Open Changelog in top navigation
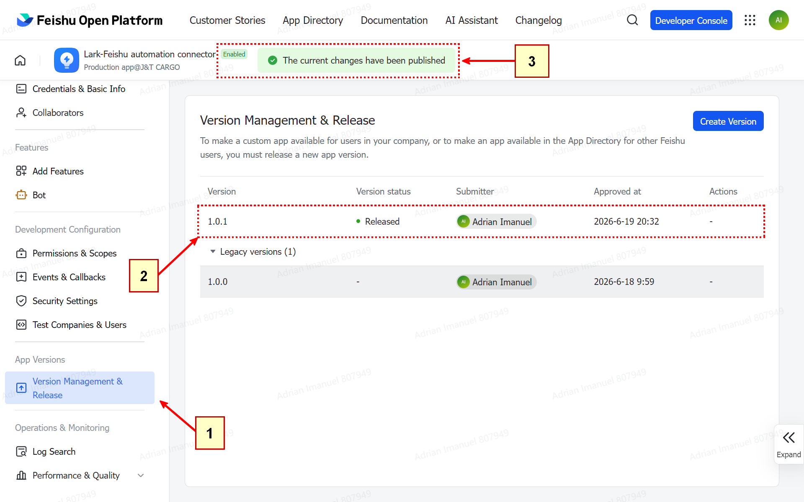Image resolution: width=804 pixels, height=502 pixels. [539, 20]
